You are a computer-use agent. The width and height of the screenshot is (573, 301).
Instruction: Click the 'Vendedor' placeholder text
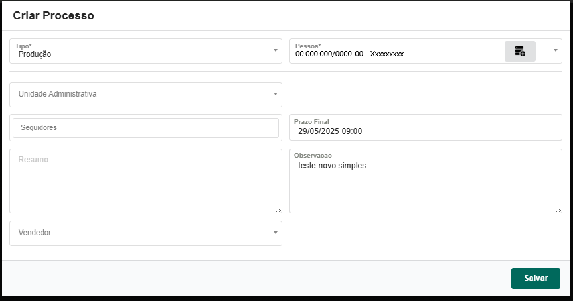point(35,233)
